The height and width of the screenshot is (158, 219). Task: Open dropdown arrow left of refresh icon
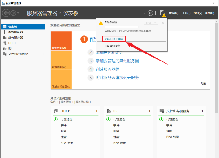pyautogui.click(x=145, y=13)
